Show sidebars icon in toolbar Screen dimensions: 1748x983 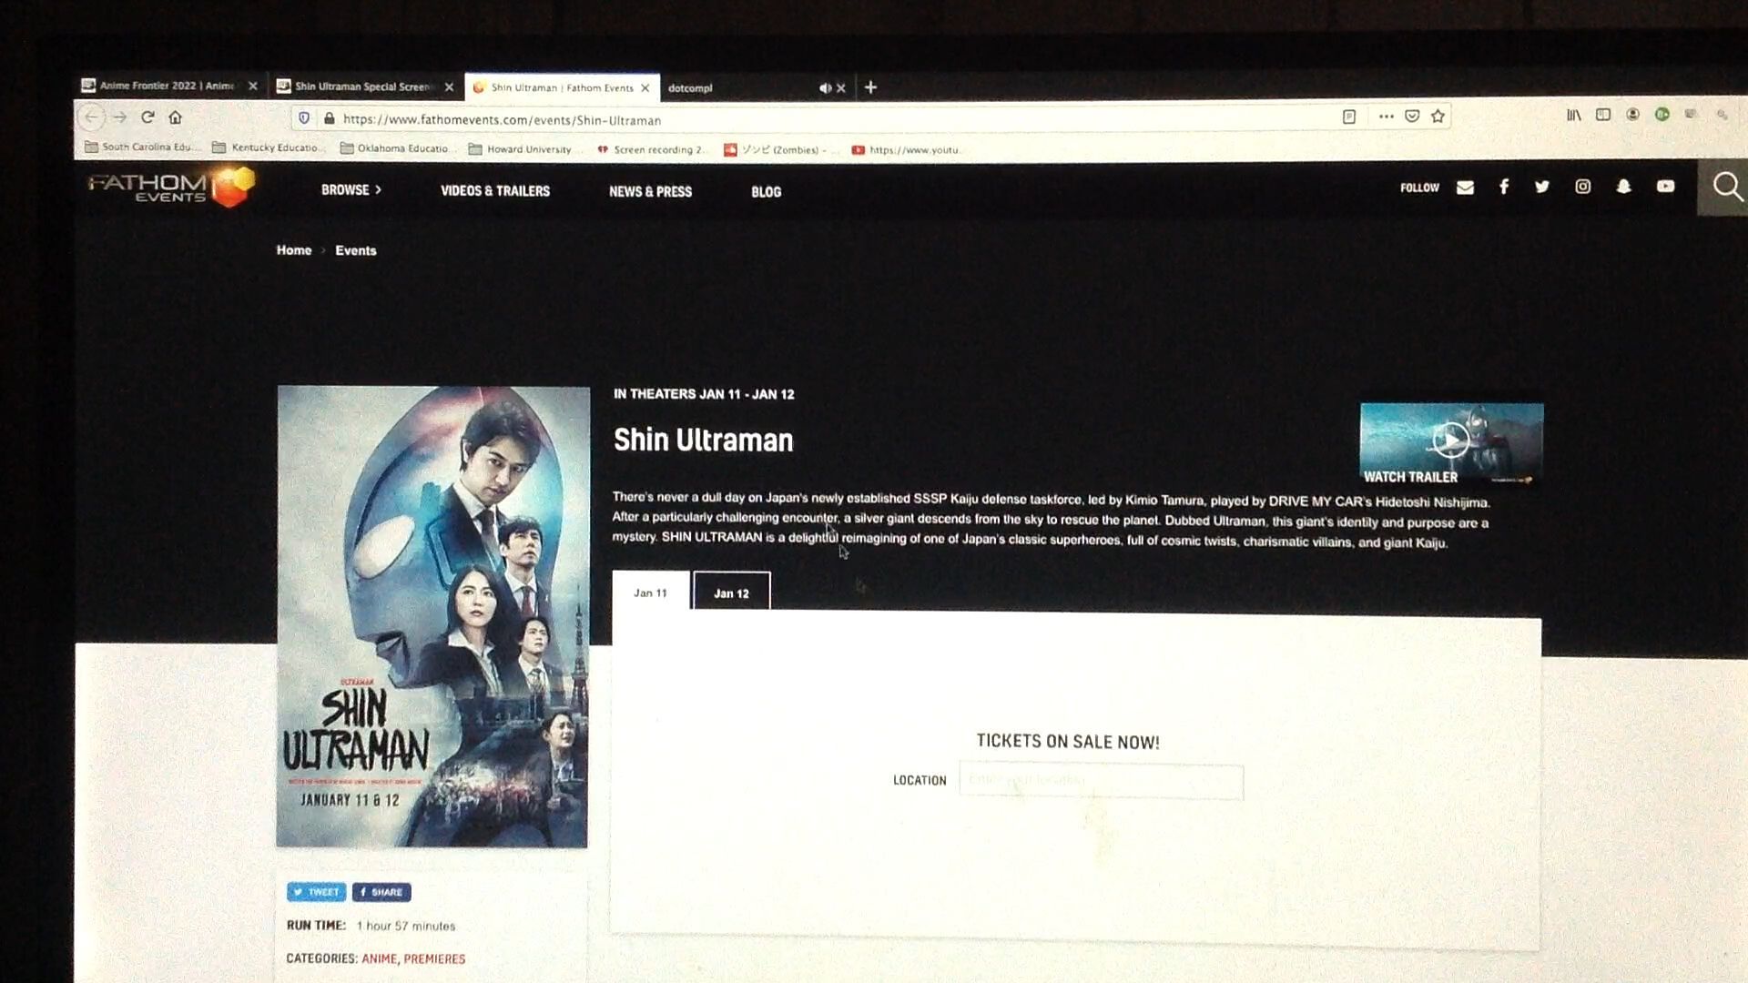click(x=1603, y=115)
